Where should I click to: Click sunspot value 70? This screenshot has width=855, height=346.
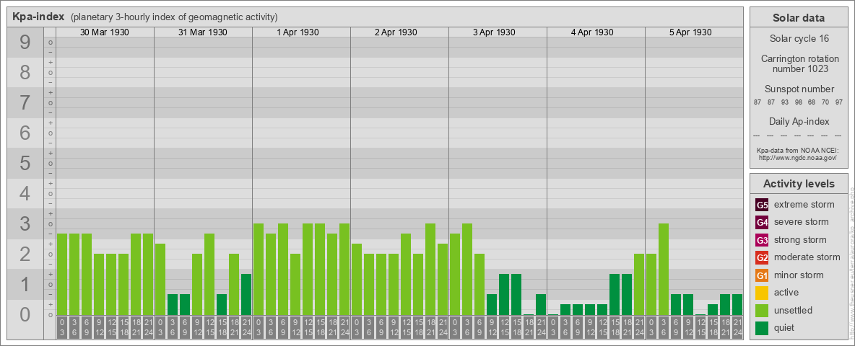(x=825, y=102)
